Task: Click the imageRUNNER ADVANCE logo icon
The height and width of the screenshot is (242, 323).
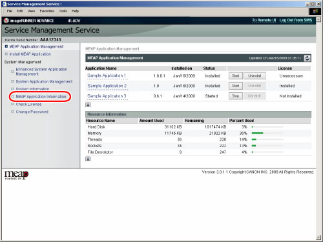Action: pos(6,21)
